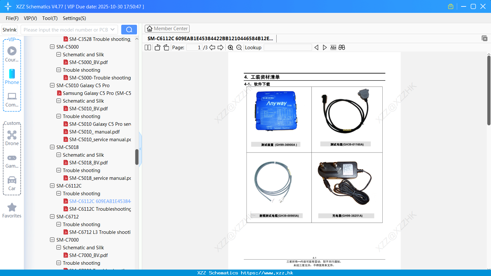491x276 pixels.
Task: Zoom out of the PDF
Action: (x=239, y=48)
